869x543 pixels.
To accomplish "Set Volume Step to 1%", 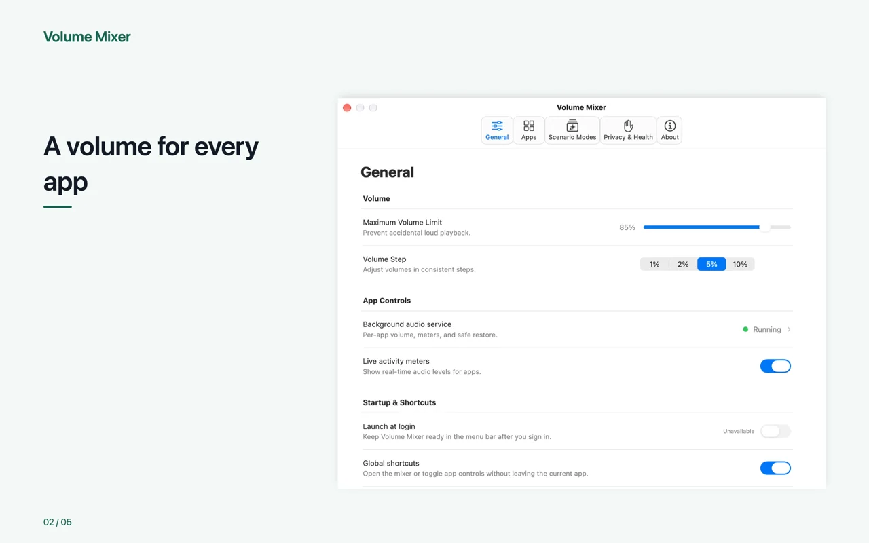I will 654,264.
